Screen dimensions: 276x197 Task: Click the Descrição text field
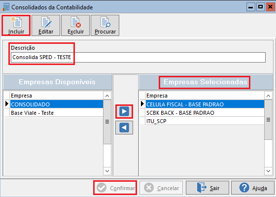tap(138, 57)
